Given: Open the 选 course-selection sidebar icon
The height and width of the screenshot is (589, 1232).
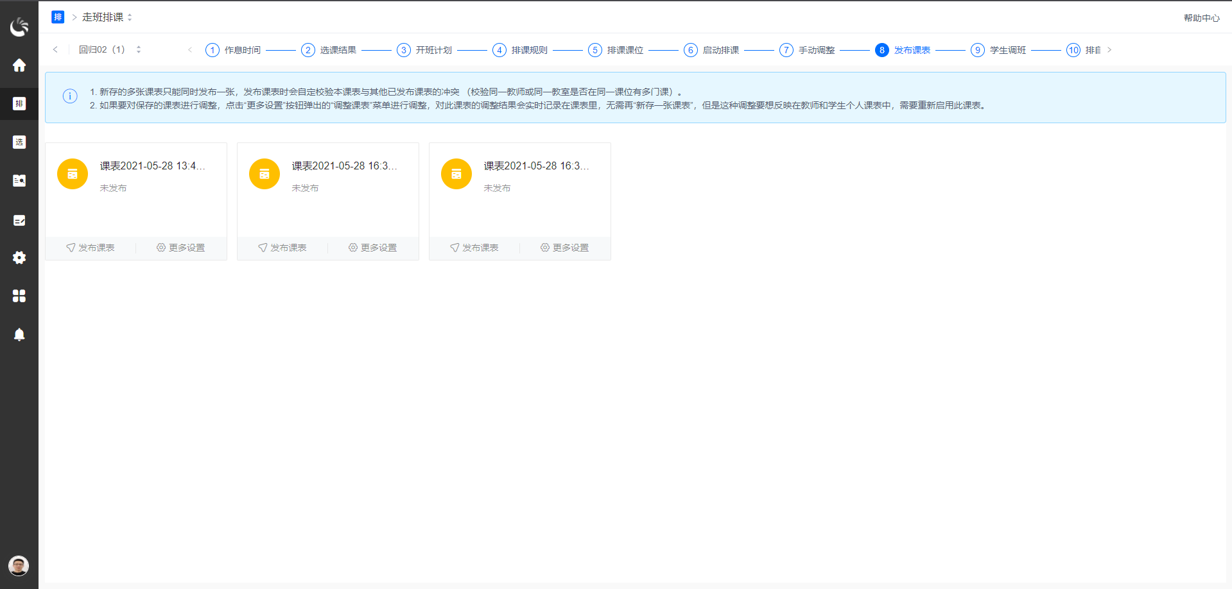Looking at the screenshot, I should 19,142.
